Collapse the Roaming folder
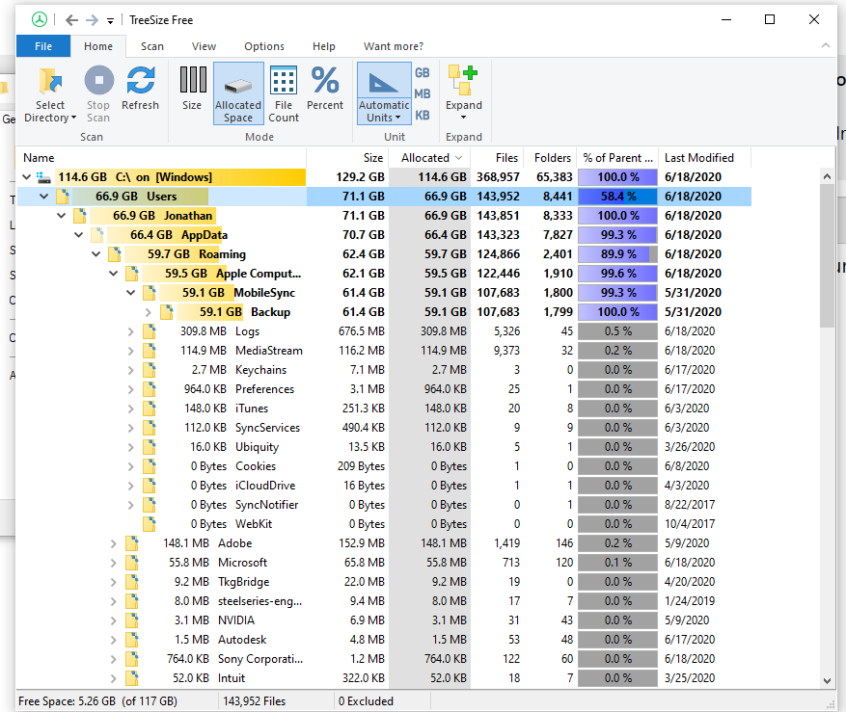This screenshot has height=712, width=846. tap(96, 253)
